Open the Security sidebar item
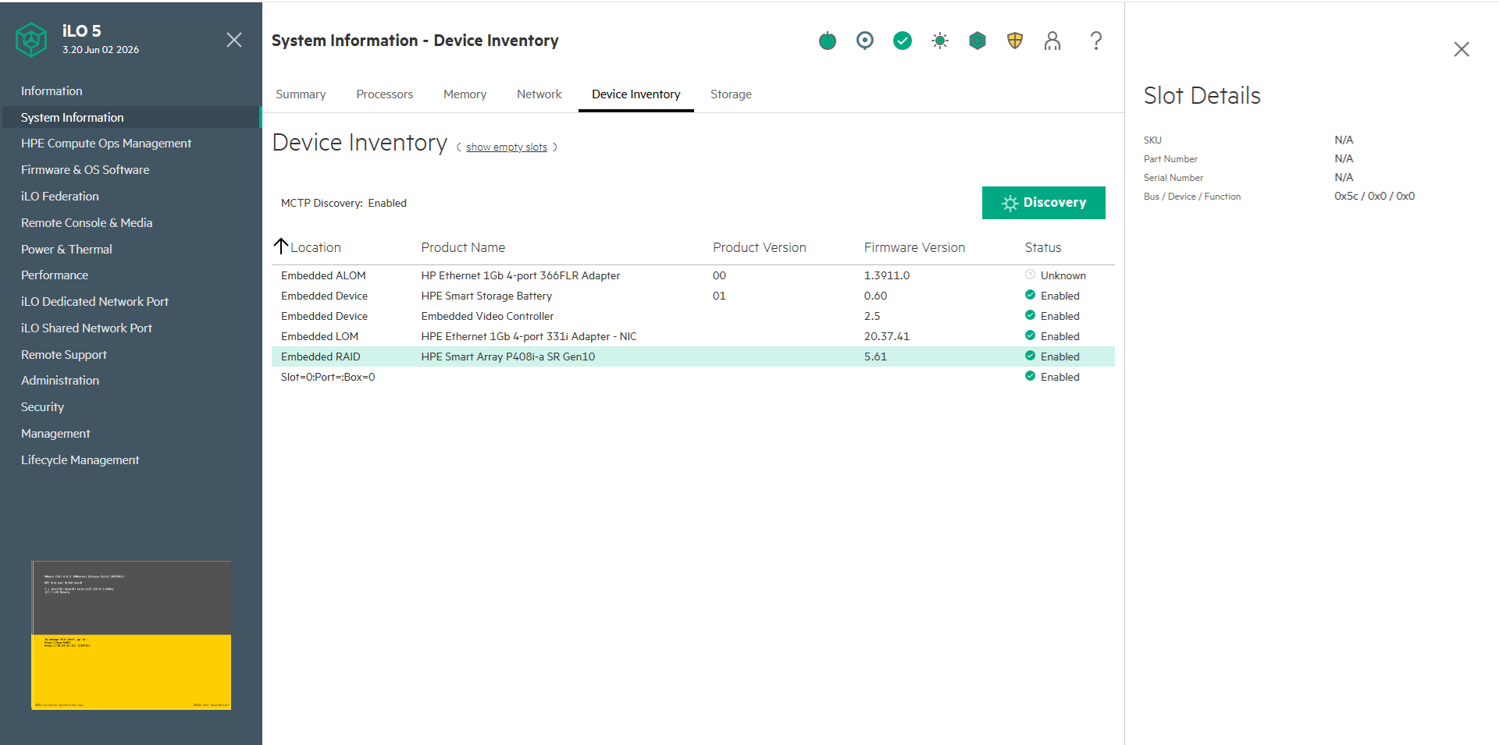Viewport: 1499px width, 745px height. pyautogui.click(x=42, y=407)
